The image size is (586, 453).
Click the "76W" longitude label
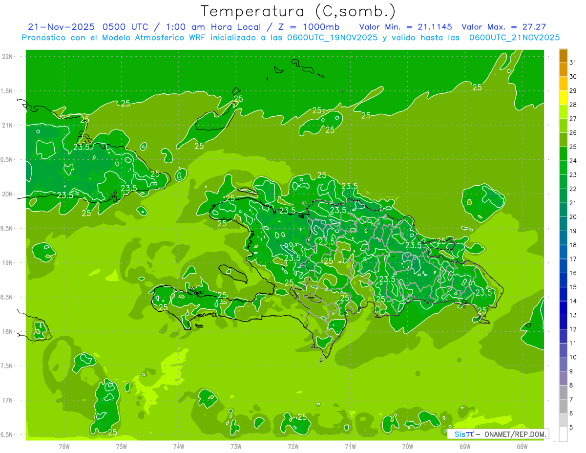coord(64,446)
